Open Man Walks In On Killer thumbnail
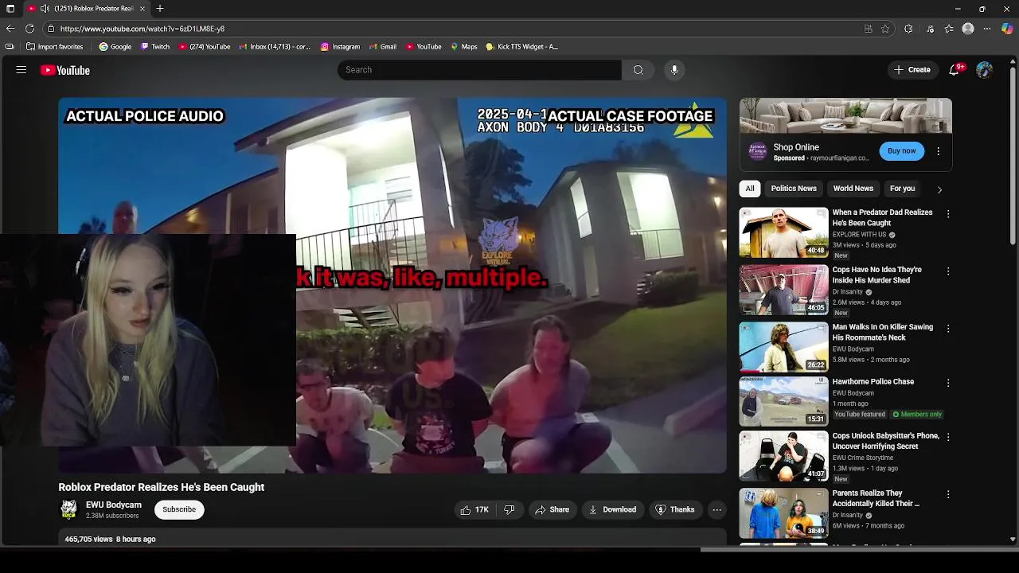Image resolution: width=1019 pixels, height=573 pixels. tap(783, 347)
